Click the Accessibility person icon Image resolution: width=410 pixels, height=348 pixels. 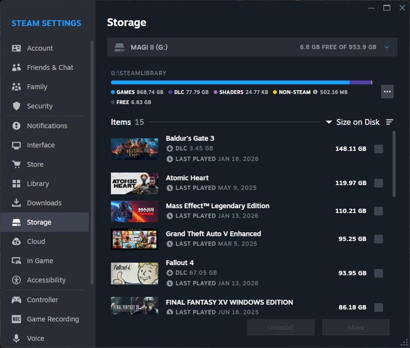click(16, 280)
